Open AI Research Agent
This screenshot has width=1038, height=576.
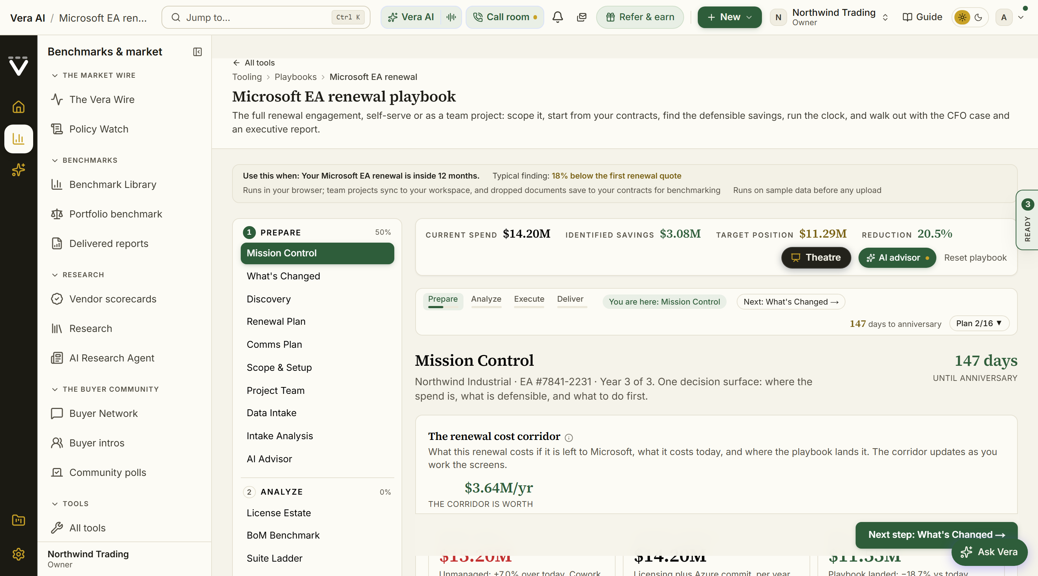click(124, 358)
